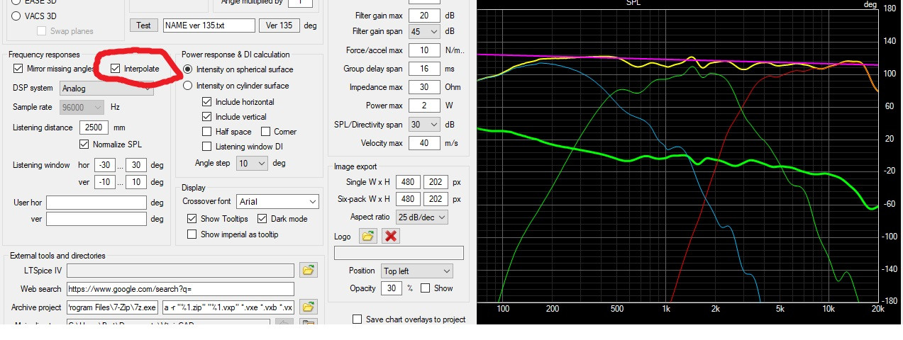Click the SPL chart title
The height and width of the screenshot is (340, 903).
pyautogui.click(x=634, y=4)
